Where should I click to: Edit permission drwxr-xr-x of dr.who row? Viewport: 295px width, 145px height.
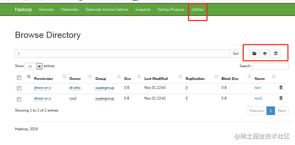(x=42, y=88)
